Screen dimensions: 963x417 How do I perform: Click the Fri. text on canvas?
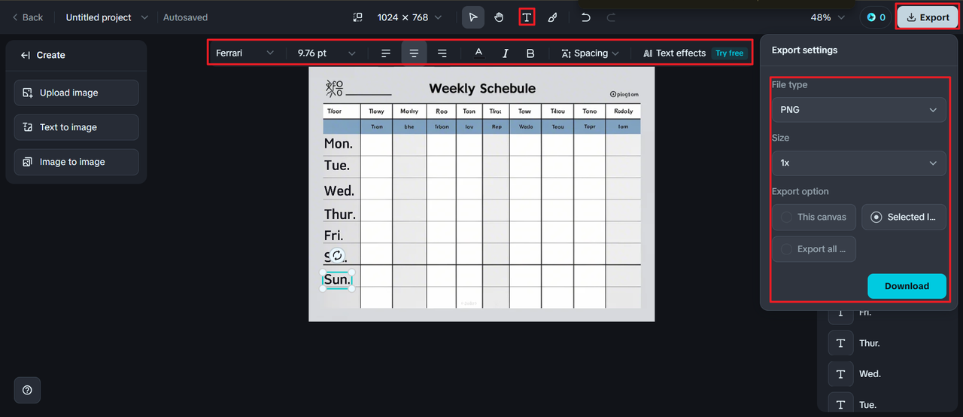tap(334, 236)
